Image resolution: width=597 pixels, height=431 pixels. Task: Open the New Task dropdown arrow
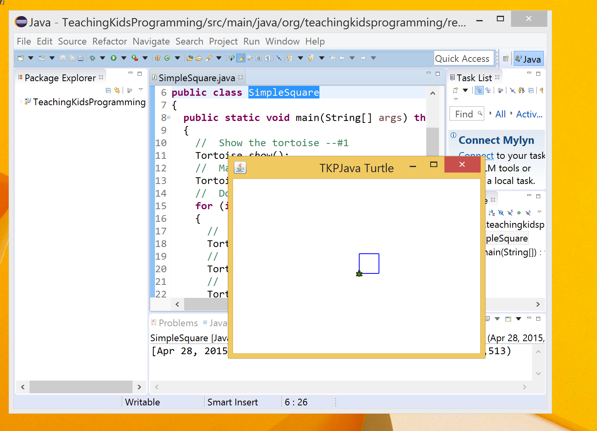pos(465,91)
